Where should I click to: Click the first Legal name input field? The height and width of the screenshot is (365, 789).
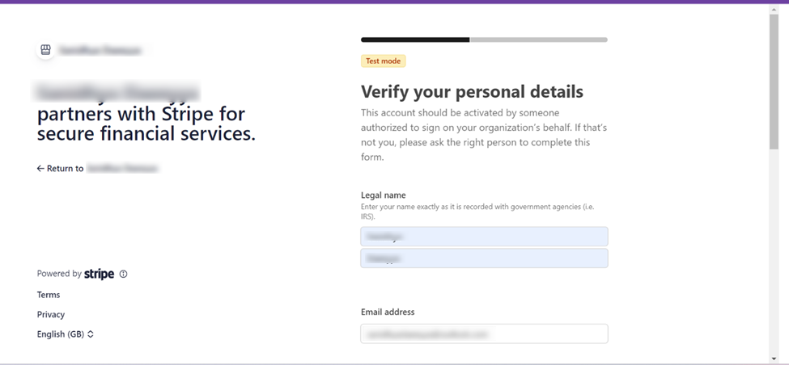pos(484,237)
